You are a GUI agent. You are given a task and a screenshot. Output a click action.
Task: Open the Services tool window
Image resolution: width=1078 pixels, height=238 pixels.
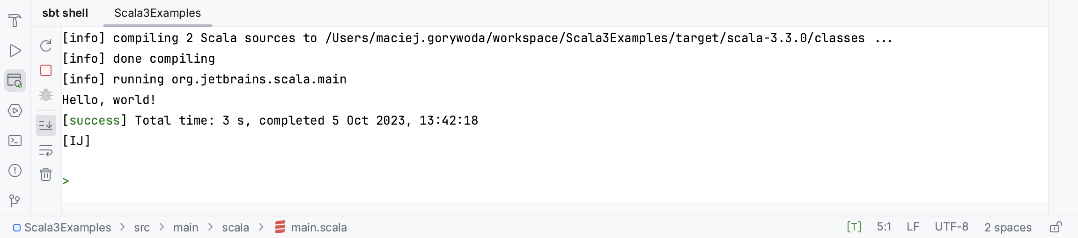click(15, 111)
